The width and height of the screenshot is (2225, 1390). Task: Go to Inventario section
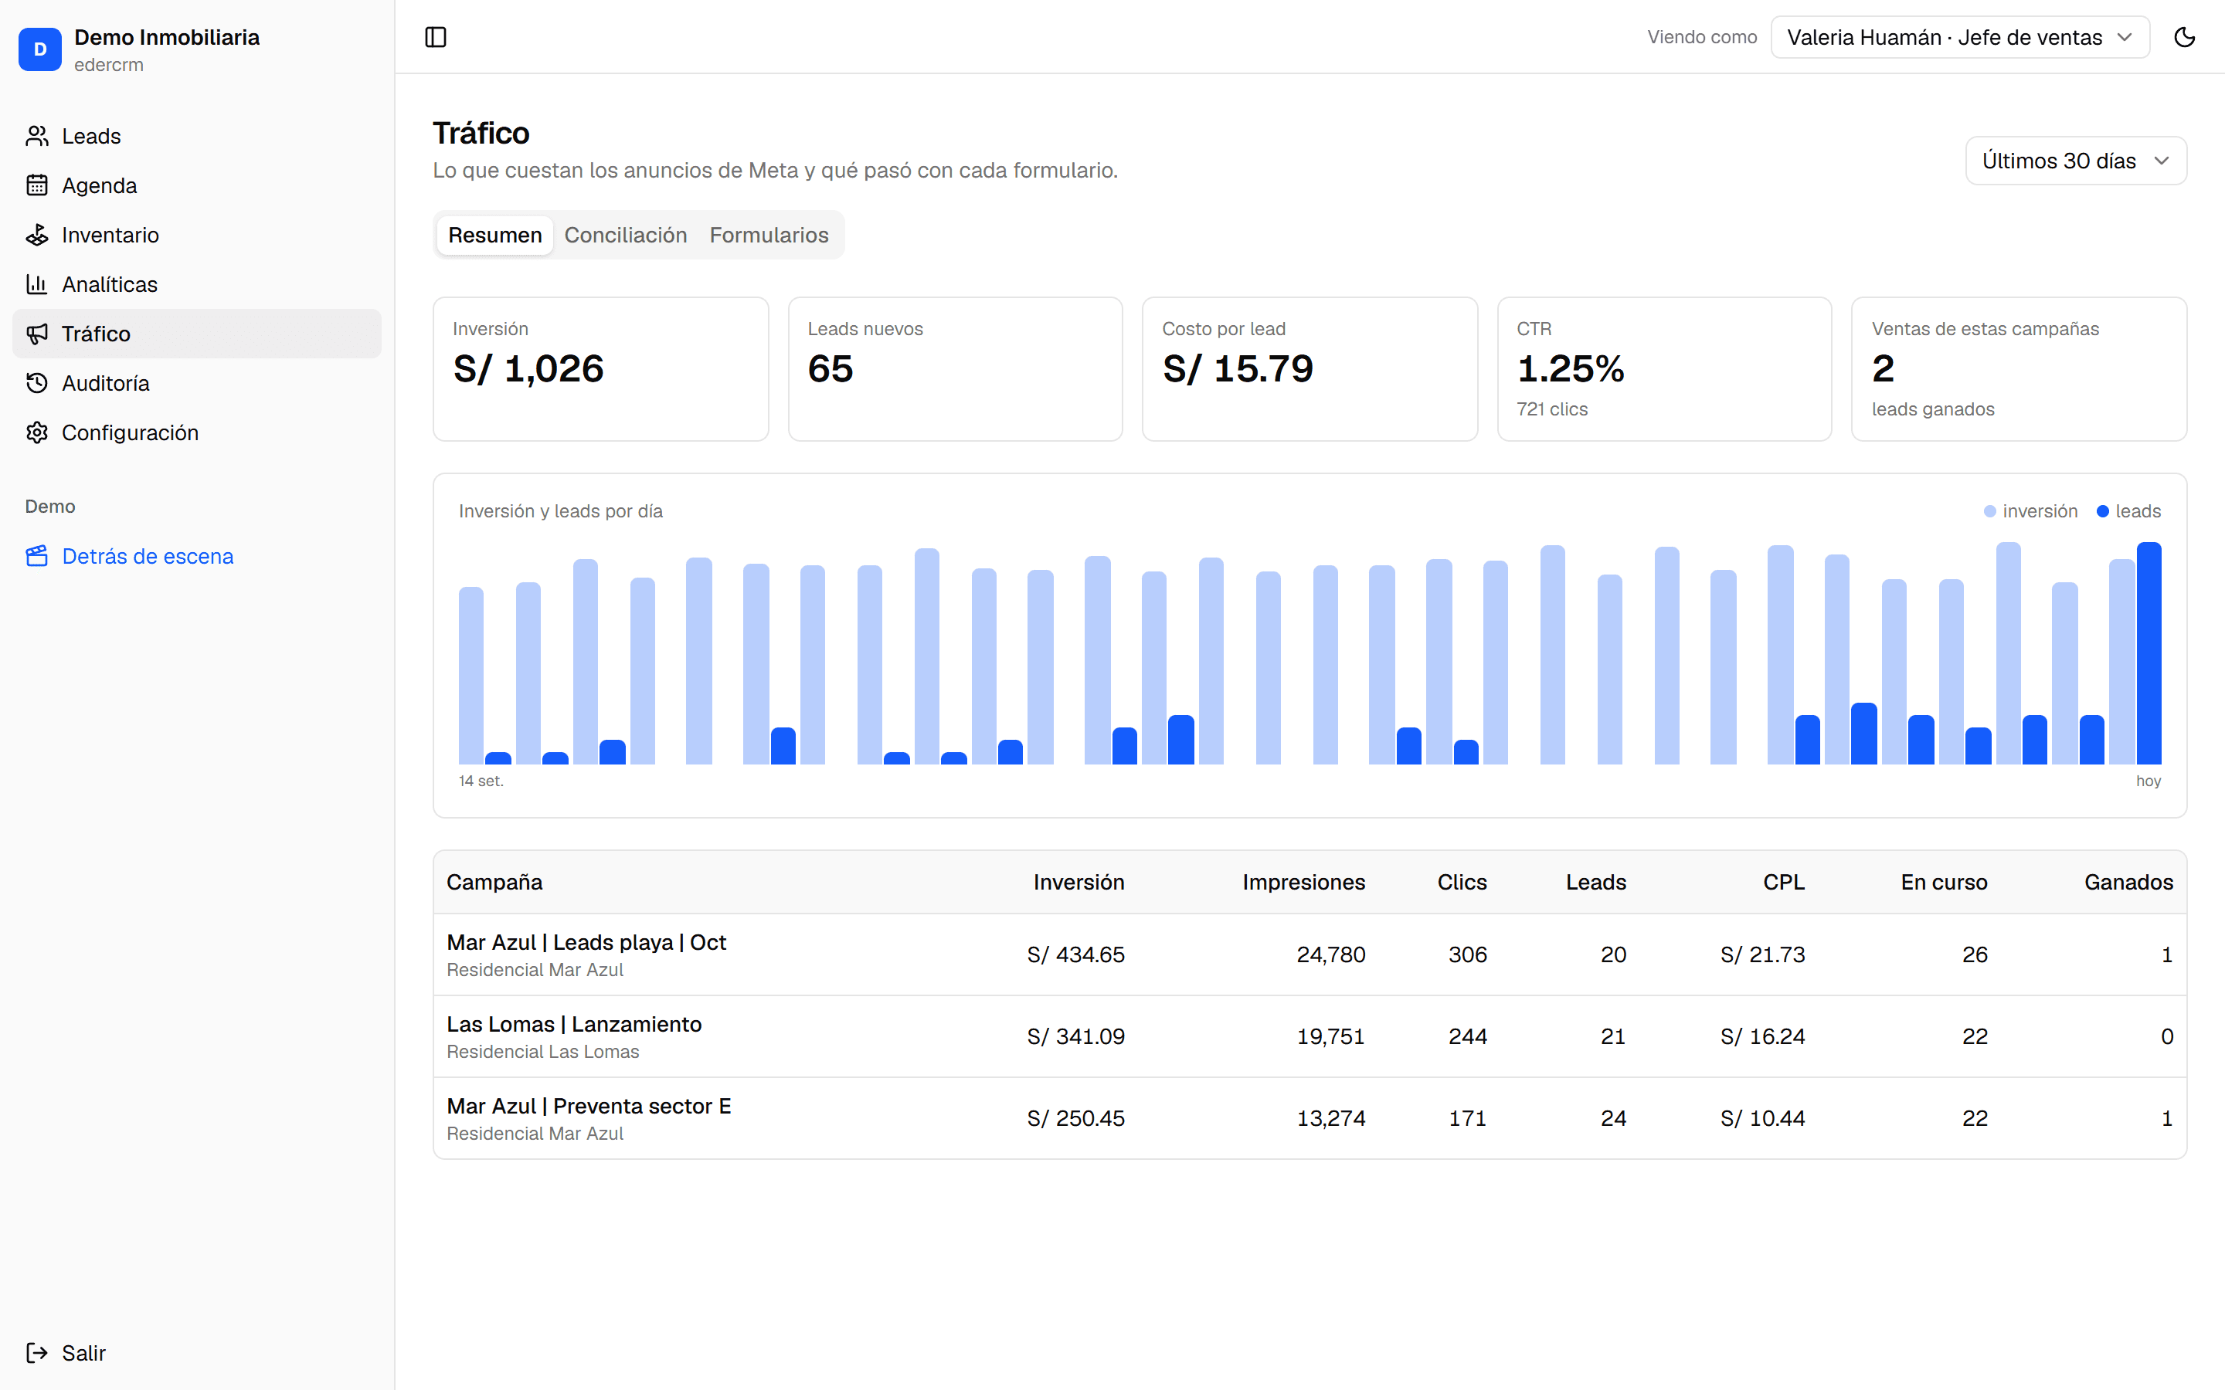(x=197, y=236)
